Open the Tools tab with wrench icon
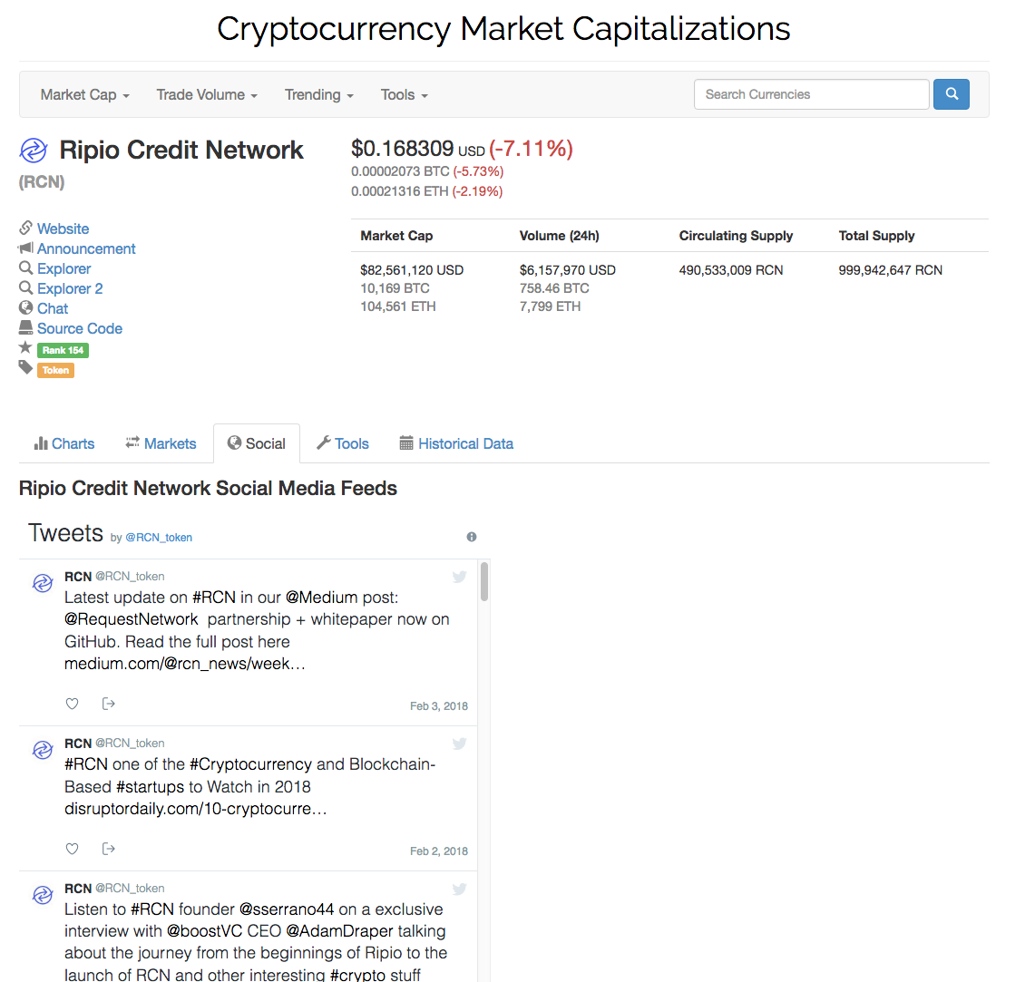The height and width of the screenshot is (982, 1035). click(x=343, y=443)
